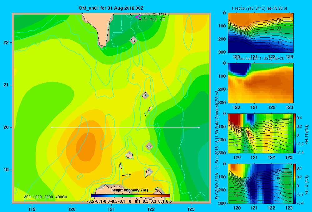Select the magenta drifter arrow marker
The height and width of the screenshot is (212, 312).
(138, 17)
